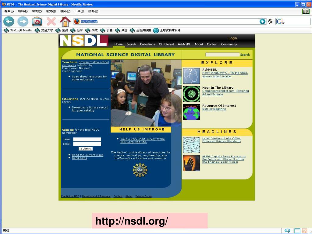This screenshot has height=234, width=312.
Task: Open the 瀏覽 (Go) menu
Action: (x=51, y=11)
